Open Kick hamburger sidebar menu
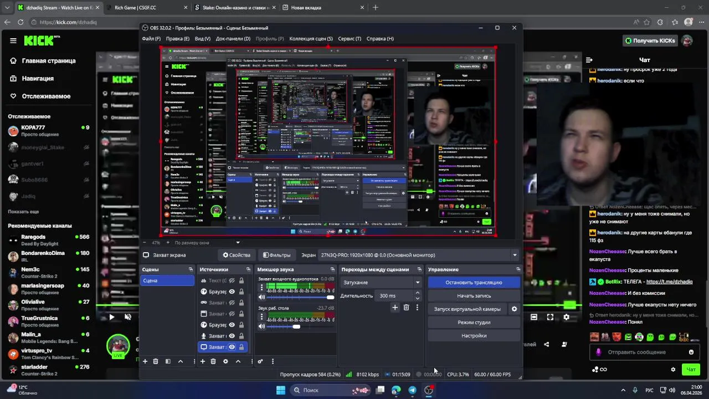 click(x=13, y=40)
